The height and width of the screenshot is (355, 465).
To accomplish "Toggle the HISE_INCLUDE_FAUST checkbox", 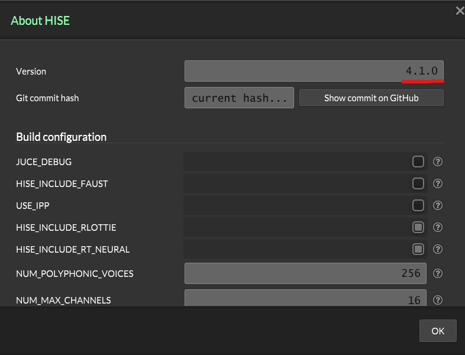I will [418, 183].
